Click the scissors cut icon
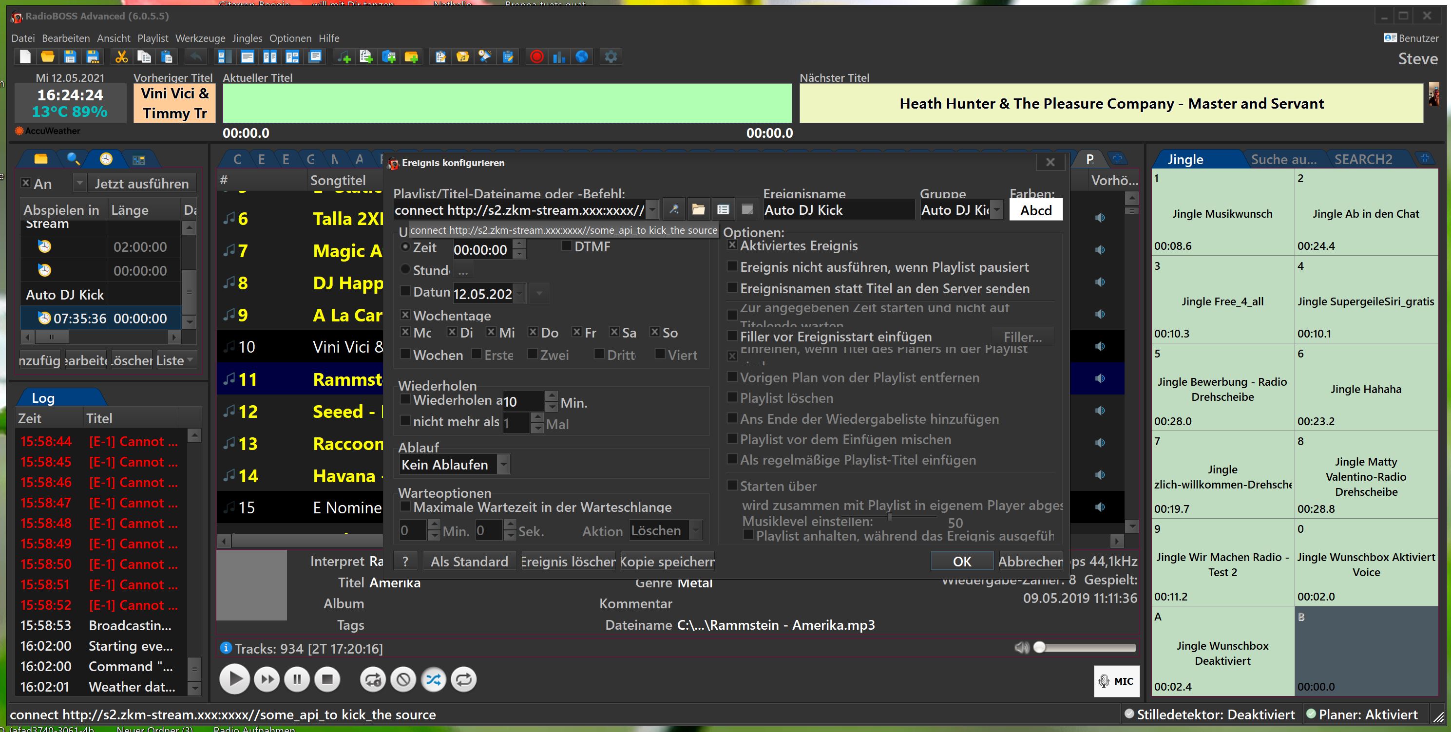Screen dimensions: 1451x732 click(121, 57)
